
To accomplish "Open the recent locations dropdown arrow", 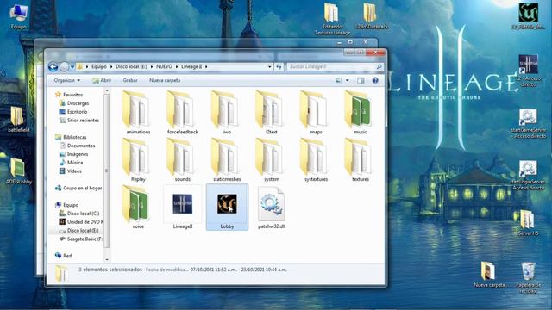I will coord(72,66).
